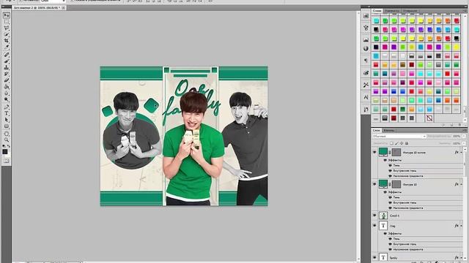Hide the first text layer above family

click(x=374, y=226)
